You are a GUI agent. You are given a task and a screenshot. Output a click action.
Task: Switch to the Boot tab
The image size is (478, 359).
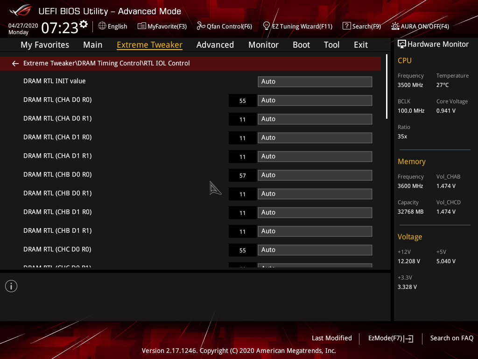pos(301,44)
